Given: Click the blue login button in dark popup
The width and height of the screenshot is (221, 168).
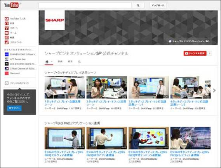Looking at the screenshot, I should pyautogui.click(x=14, y=108).
